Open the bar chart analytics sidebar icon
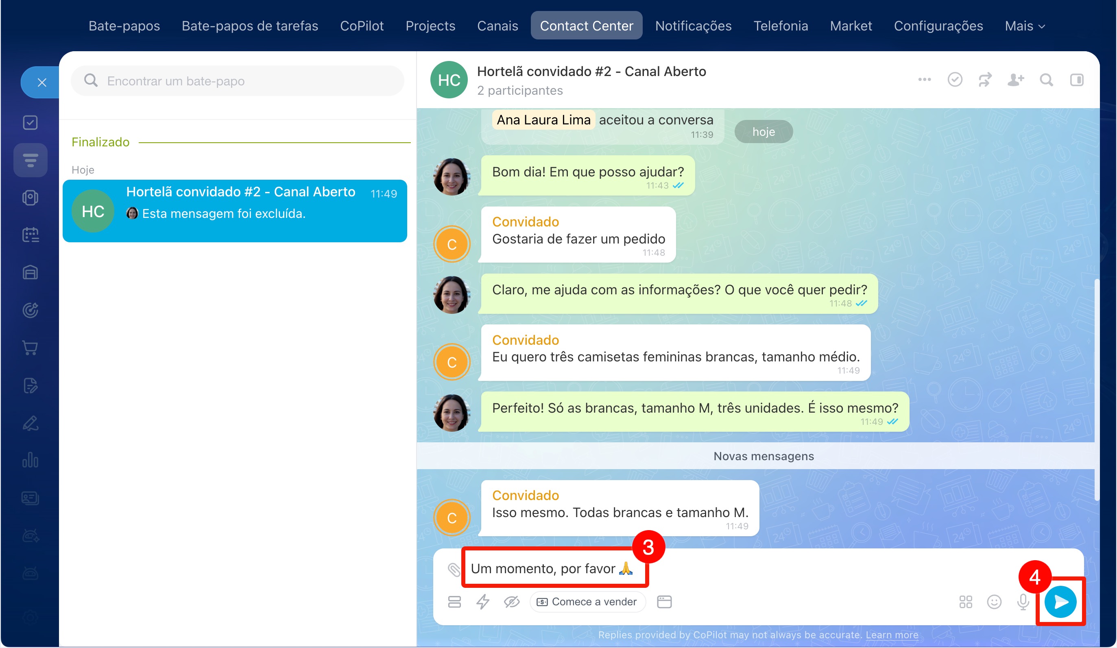 coord(30,460)
